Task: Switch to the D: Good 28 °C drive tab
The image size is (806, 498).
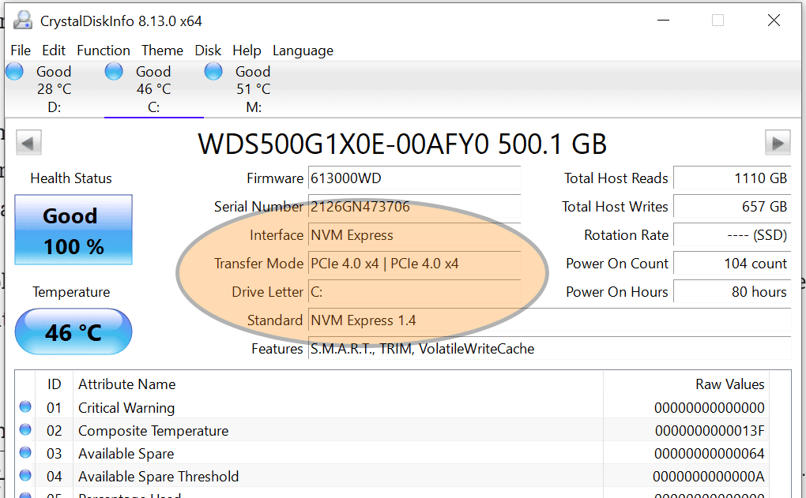Action: point(54,89)
